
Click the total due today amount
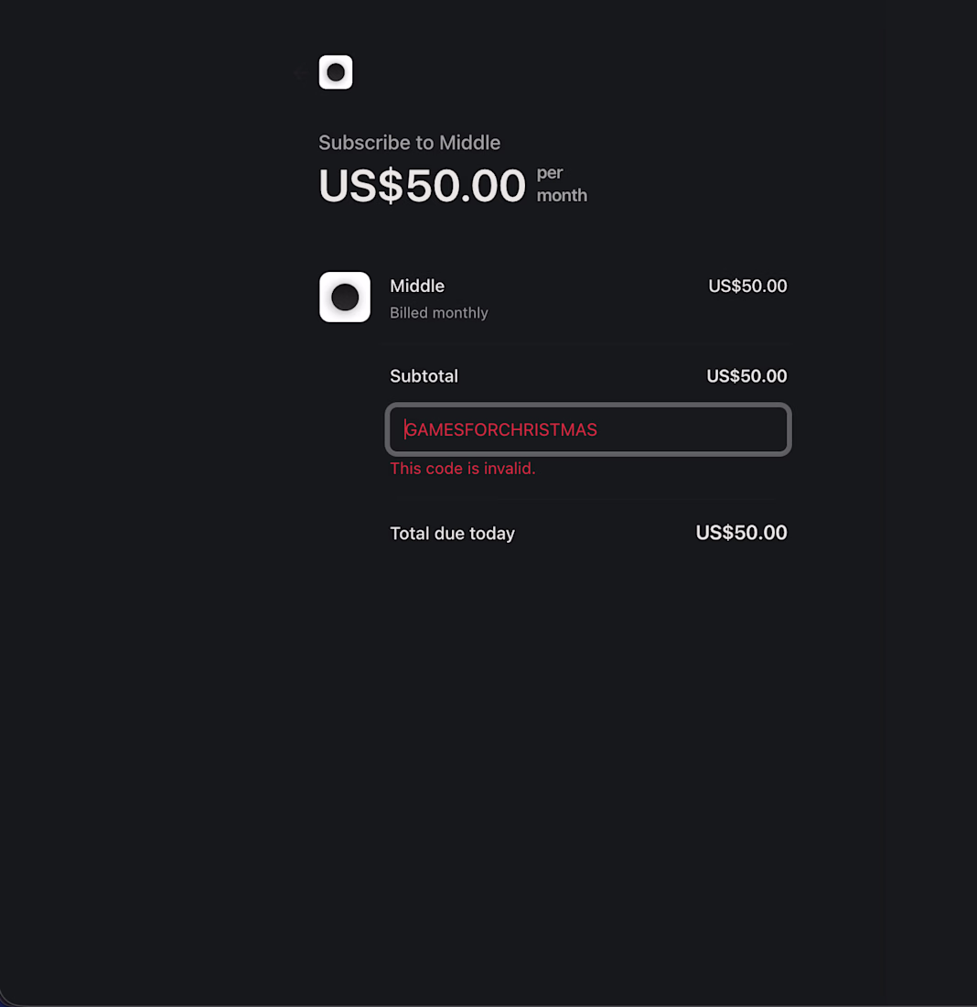tap(740, 533)
